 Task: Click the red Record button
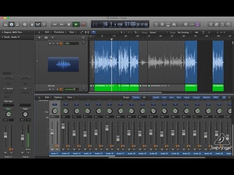coord(83,24)
